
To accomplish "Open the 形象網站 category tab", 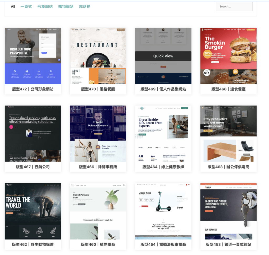I will (45, 7).
